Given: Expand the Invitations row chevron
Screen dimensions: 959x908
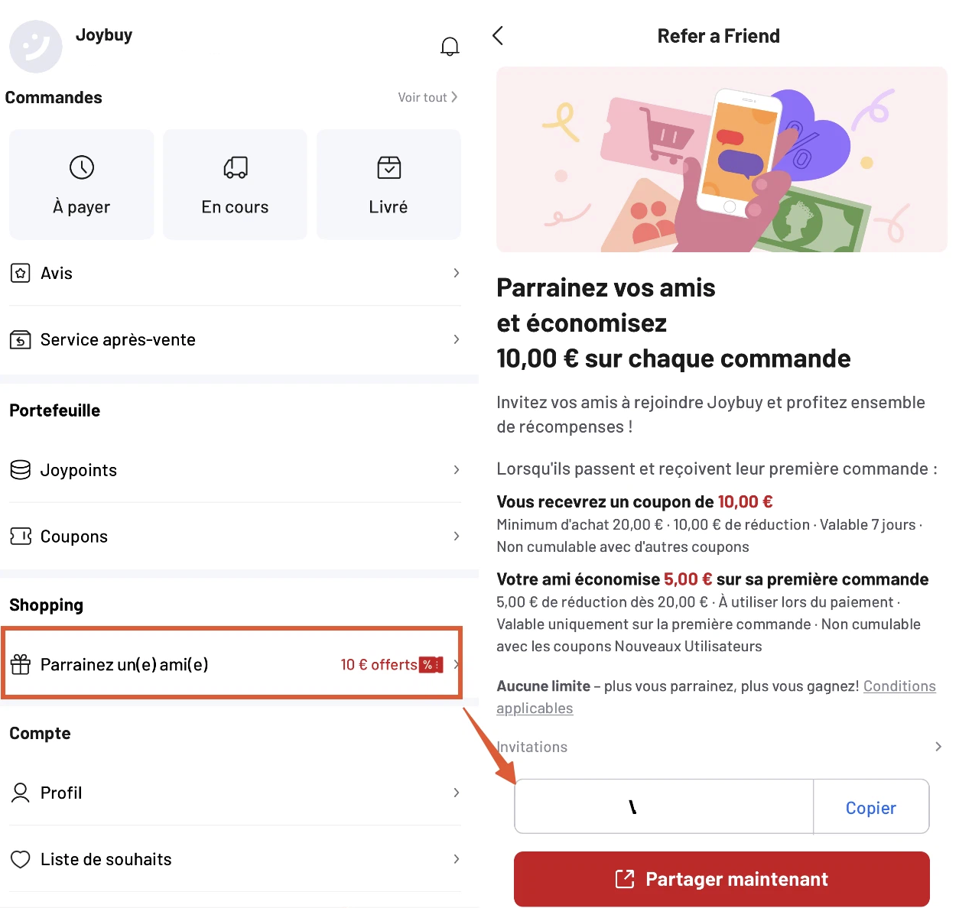Looking at the screenshot, I should point(938,747).
